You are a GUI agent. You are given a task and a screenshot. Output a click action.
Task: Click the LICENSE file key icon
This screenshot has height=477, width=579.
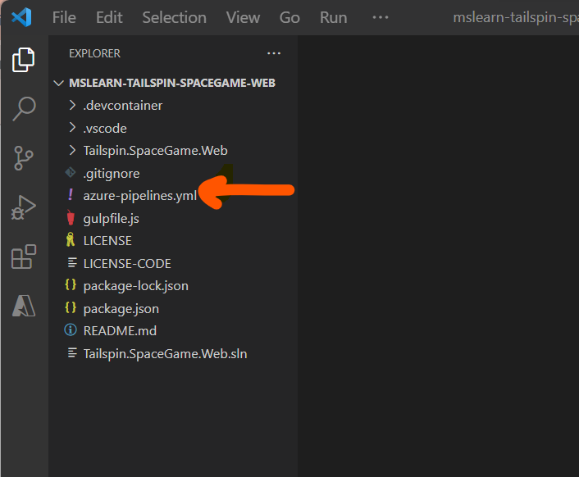pos(71,240)
